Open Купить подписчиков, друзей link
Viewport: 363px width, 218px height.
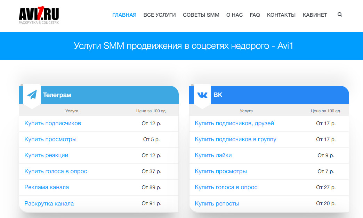234,123
